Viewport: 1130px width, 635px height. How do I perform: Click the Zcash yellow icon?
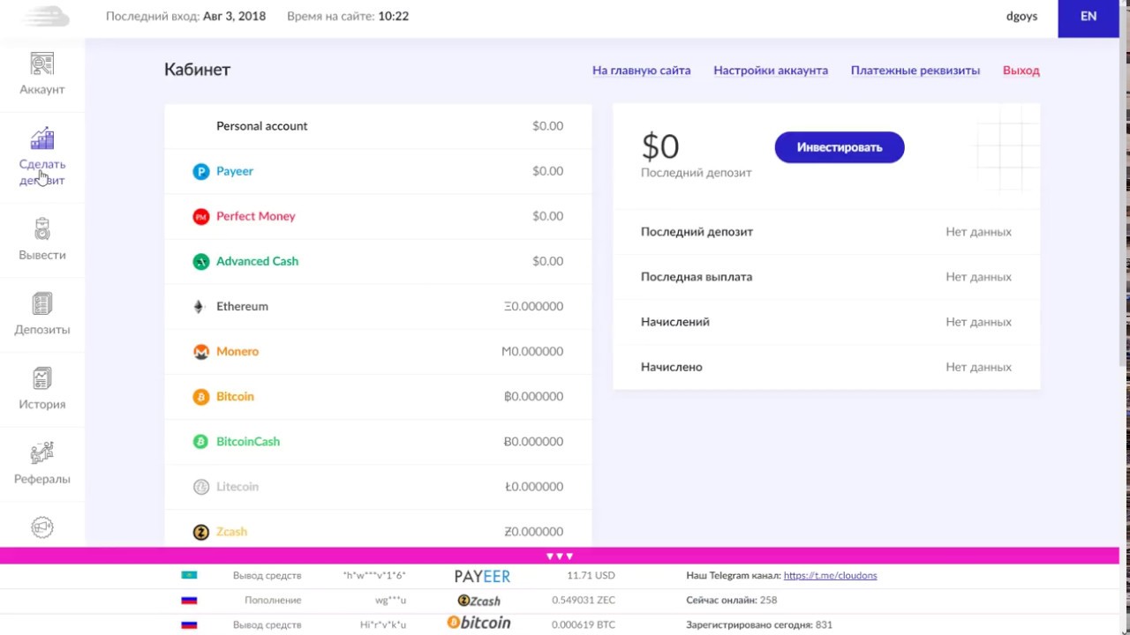pyautogui.click(x=201, y=531)
